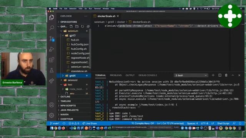Open the Apple menu
Screen dimensions: 246x138
(x=50, y=8)
